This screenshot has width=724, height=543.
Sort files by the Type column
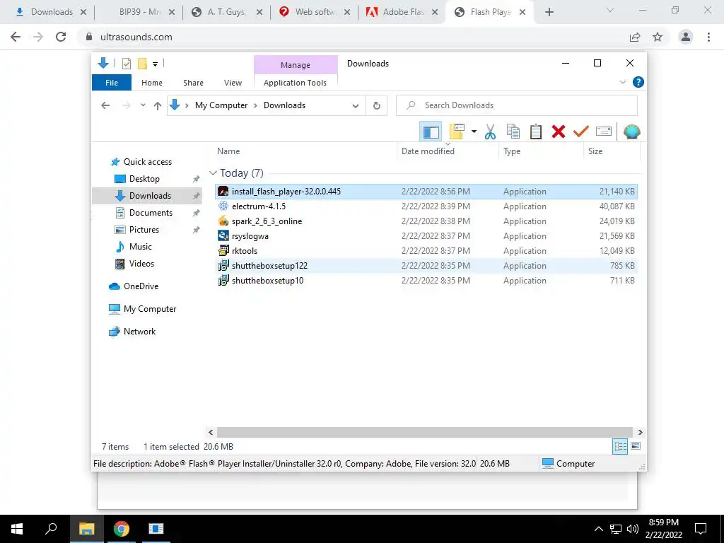click(x=512, y=151)
